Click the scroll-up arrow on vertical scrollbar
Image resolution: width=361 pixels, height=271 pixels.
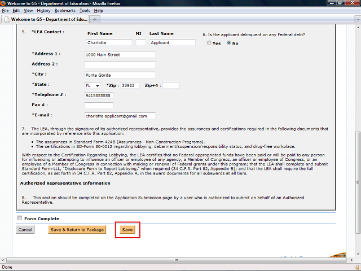tap(358, 27)
